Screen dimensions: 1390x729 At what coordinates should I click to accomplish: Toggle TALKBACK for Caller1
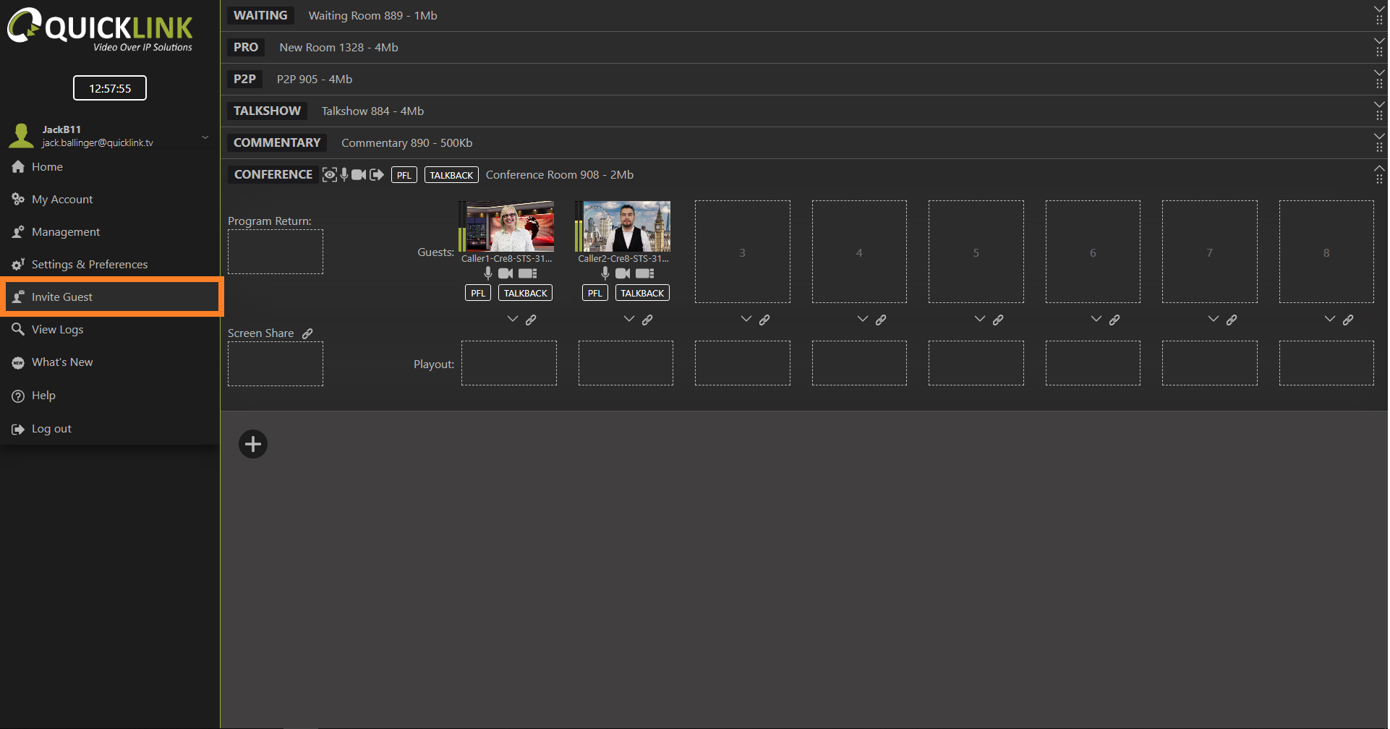pyautogui.click(x=526, y=293)
